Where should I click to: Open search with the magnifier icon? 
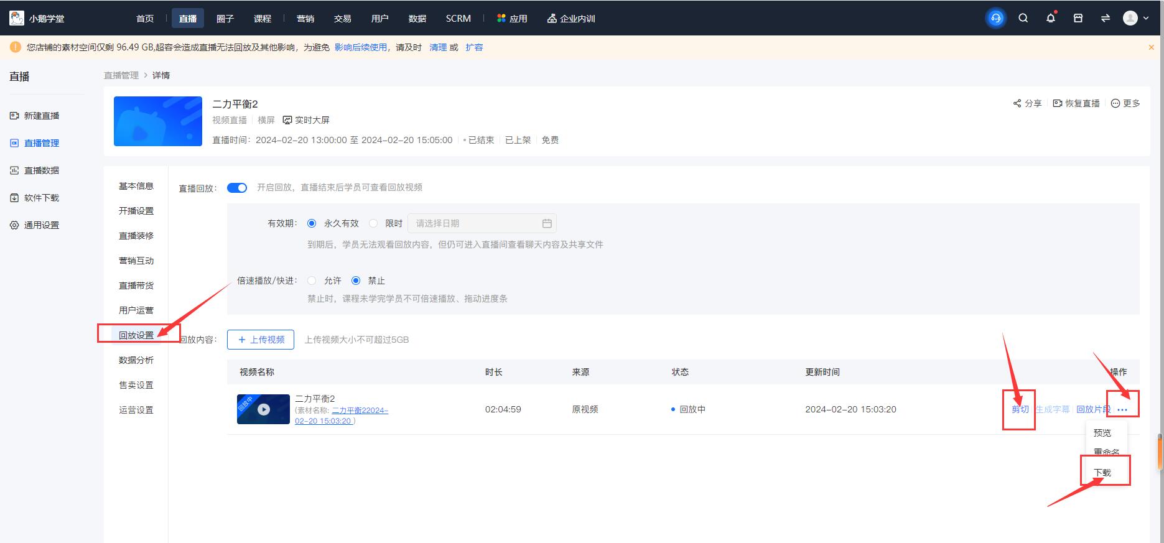[1023, 18]
